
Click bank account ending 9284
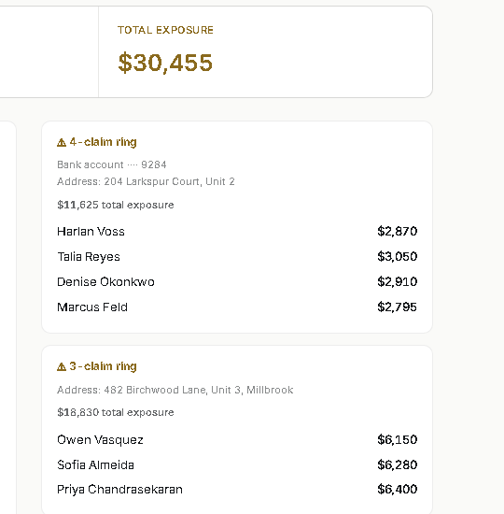pyautogui.click(x=112, y=164)
